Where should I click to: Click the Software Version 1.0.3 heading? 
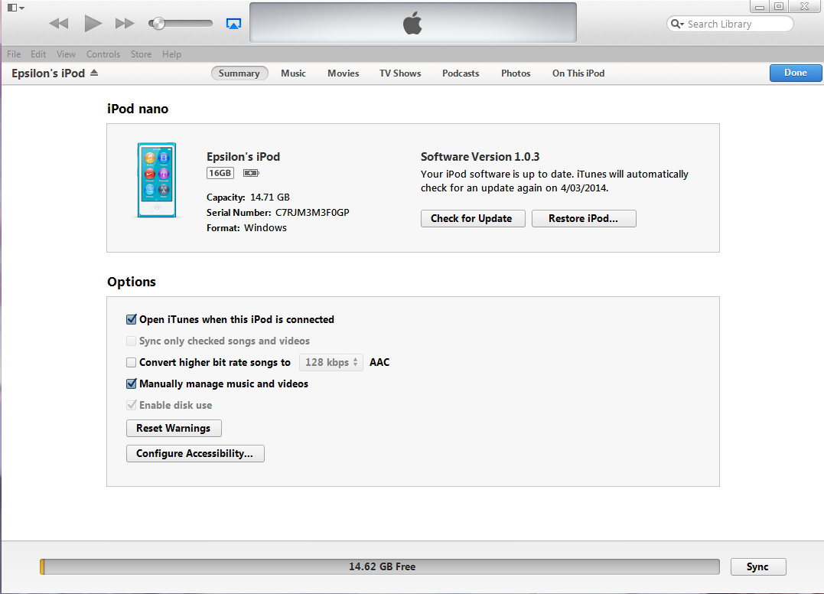[x=480, y=157]
